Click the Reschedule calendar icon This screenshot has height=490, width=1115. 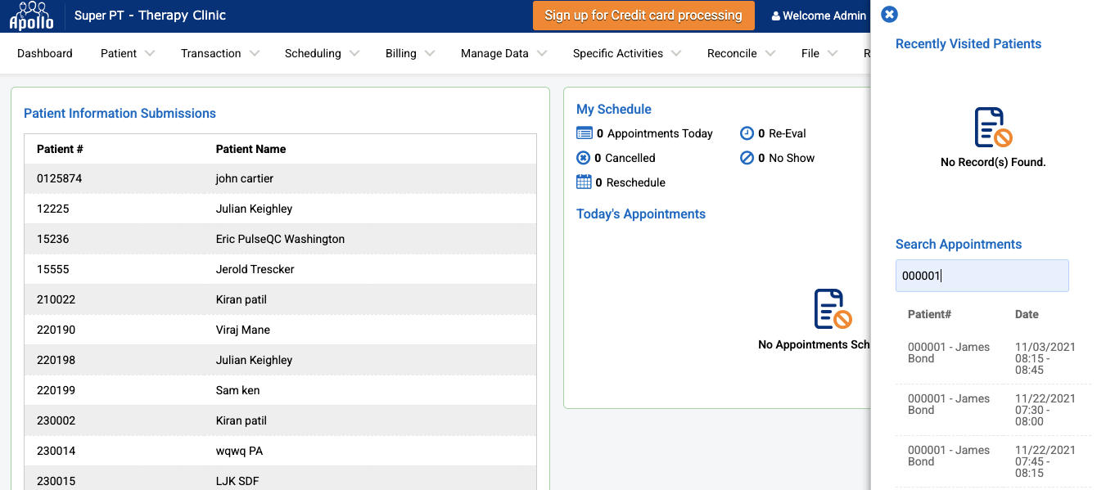584,182
